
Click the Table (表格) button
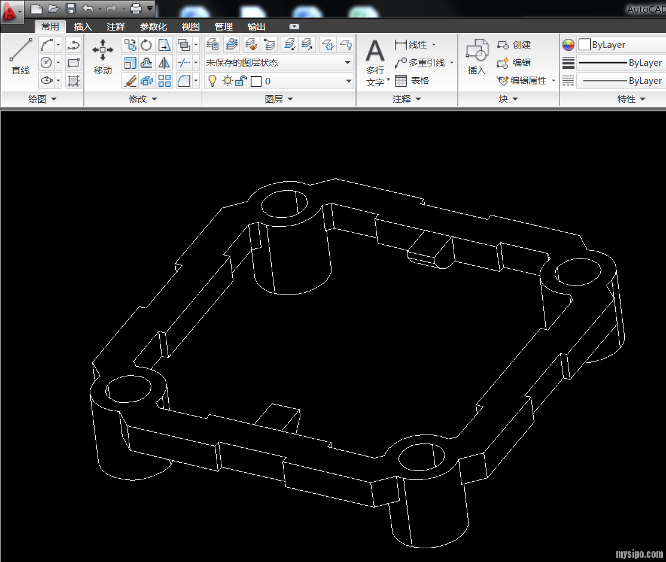[x=412, y=81]
